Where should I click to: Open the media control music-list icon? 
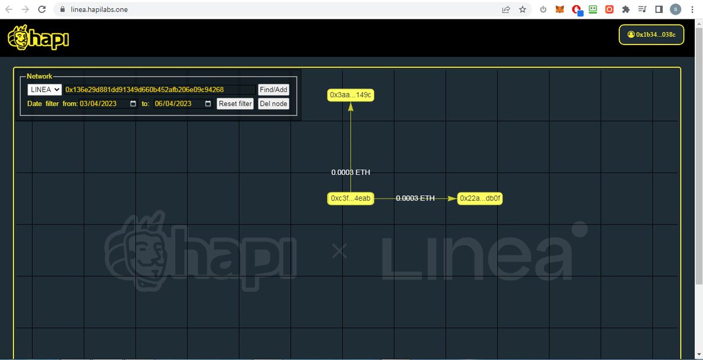coord(642,9)
